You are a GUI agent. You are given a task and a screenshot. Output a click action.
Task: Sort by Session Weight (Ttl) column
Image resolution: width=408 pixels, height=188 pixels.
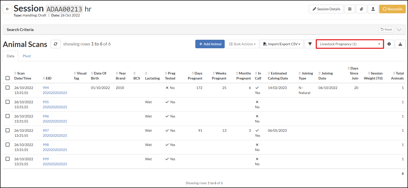pos(373,76)
